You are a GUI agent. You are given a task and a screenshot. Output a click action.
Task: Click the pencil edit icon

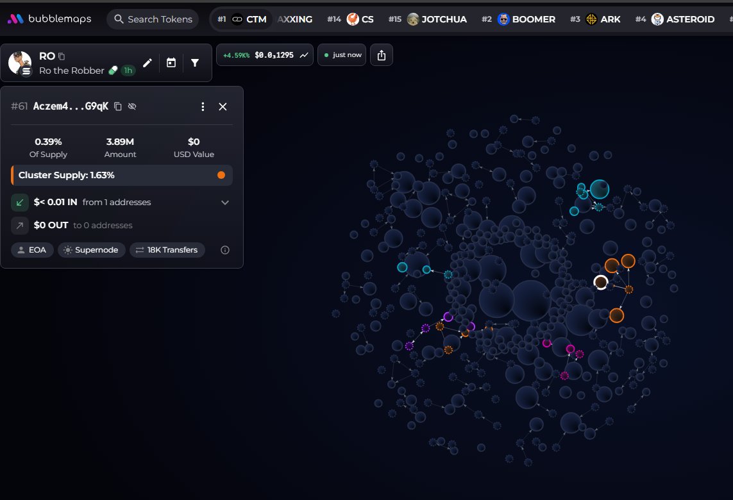click(147, 63)
